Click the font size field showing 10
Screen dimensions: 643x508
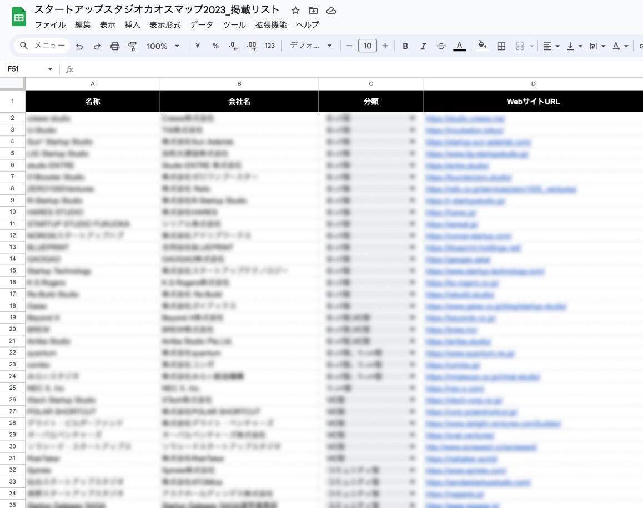368,46
